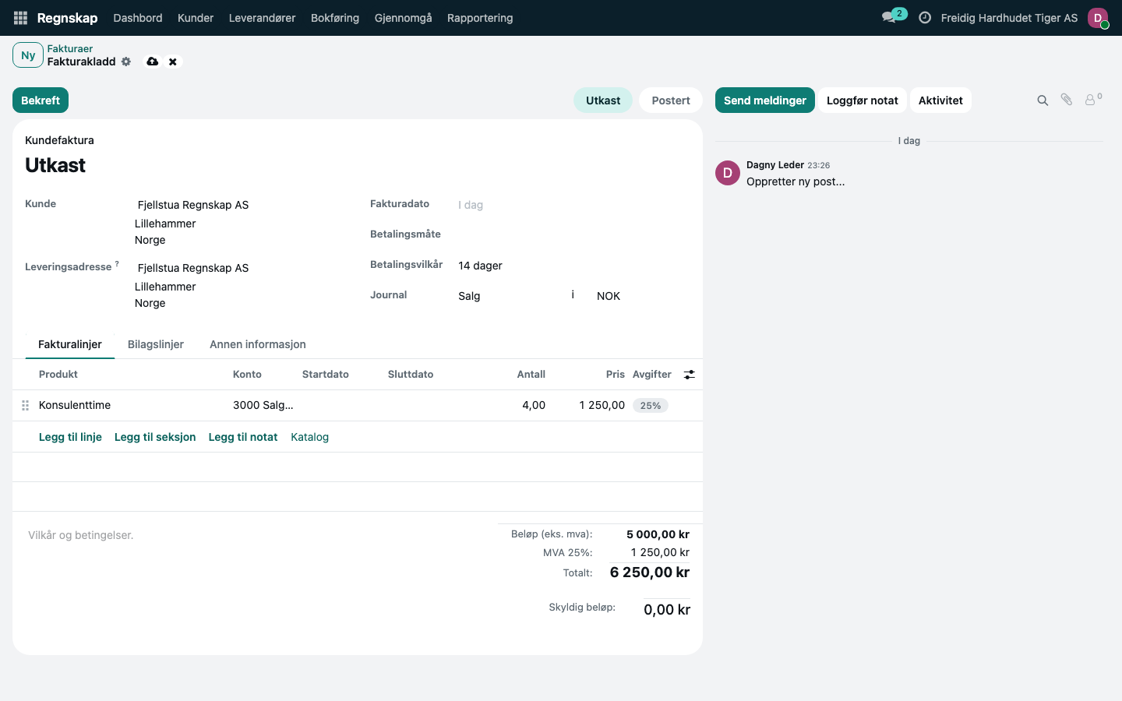Attach files with the paperclip icon
Image resolution: width=1122 pixels, height=701 pixels.
[1067, 100]
